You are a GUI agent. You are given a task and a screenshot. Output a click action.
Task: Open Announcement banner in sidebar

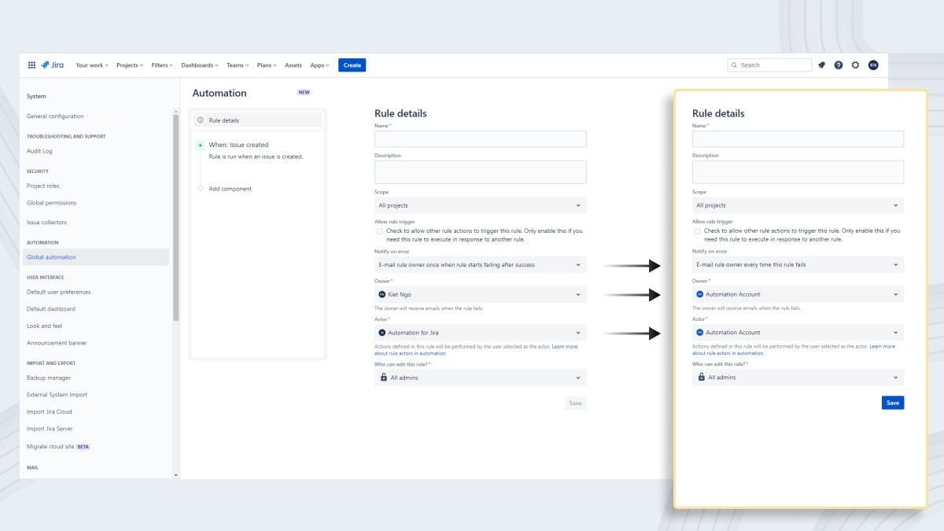[x=57, y=343]
